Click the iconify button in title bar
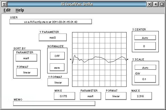Image resolution: width=166 pixels, height=110 pixels. [156, 4]
